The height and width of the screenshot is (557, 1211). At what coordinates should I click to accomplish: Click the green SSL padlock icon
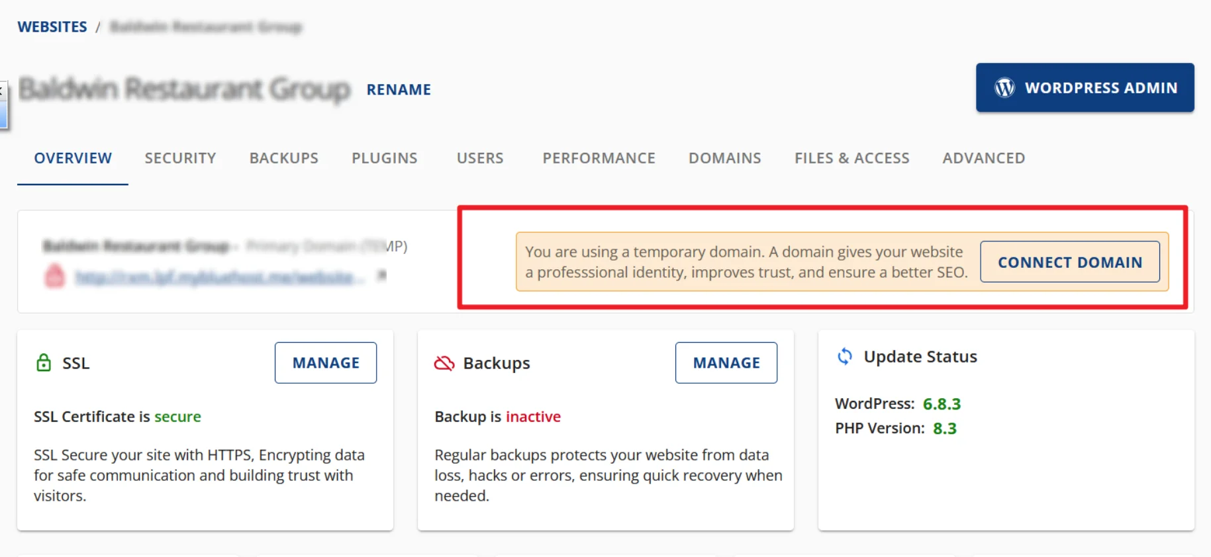tap(44, 363)
